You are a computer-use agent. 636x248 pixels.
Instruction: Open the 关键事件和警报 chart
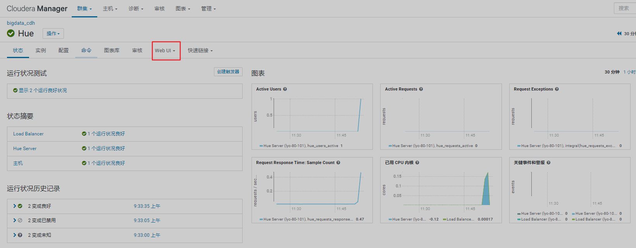[570, 190]
